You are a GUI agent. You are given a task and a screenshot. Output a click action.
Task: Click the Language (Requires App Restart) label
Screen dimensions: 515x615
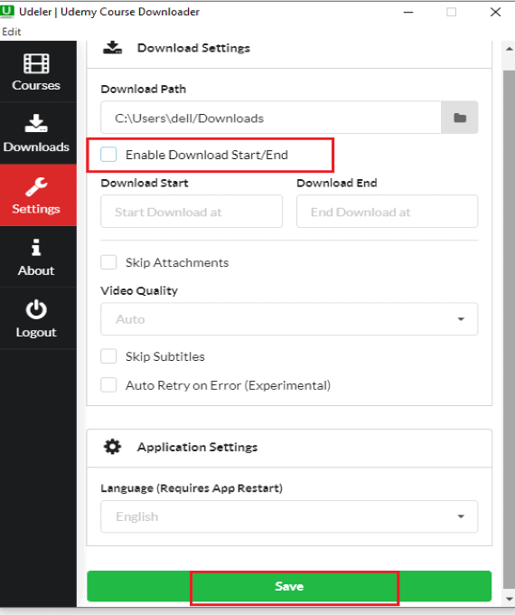point(192,487)
